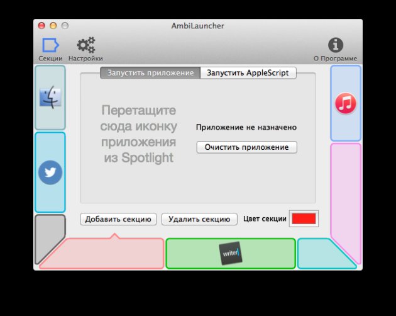
Task: Close the AmbiLauncher window
Action: (x=41, y=26)
